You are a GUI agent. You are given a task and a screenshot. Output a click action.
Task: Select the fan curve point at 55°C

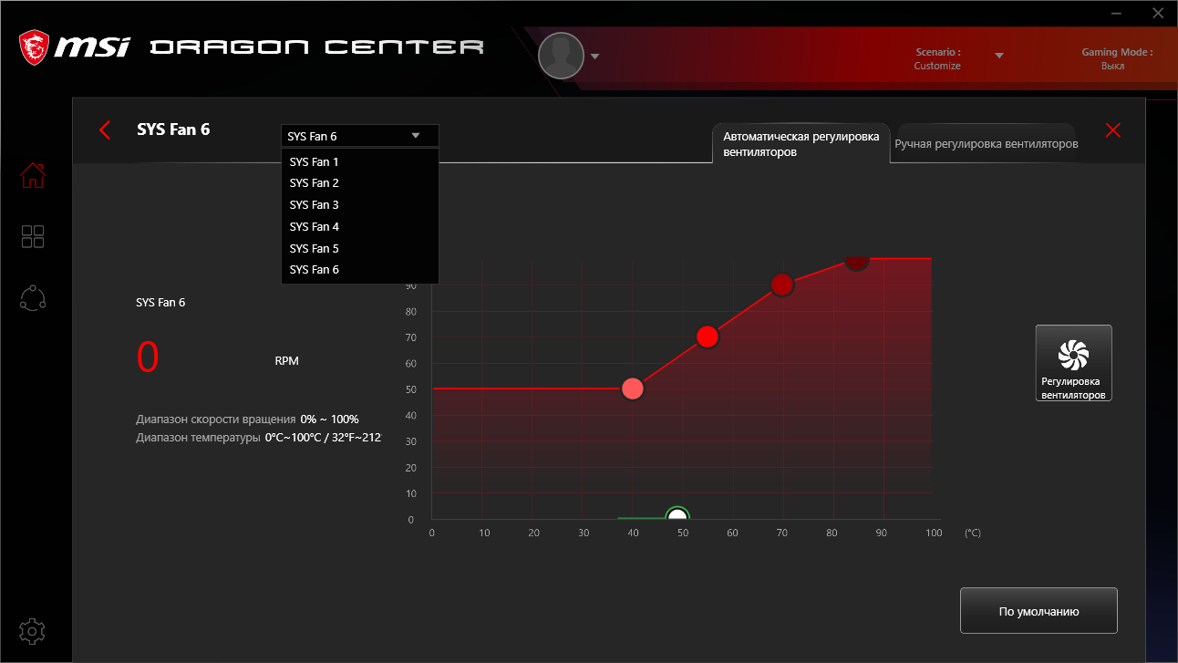pos(708,337)
